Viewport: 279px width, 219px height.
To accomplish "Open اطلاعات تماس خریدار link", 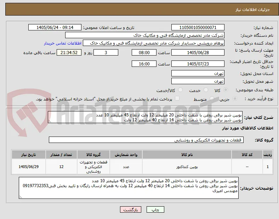I will (x=63, y=43).
